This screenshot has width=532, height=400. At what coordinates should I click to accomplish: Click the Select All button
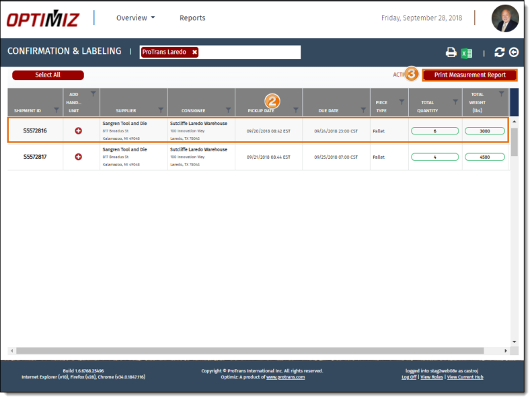click(48, 75)
